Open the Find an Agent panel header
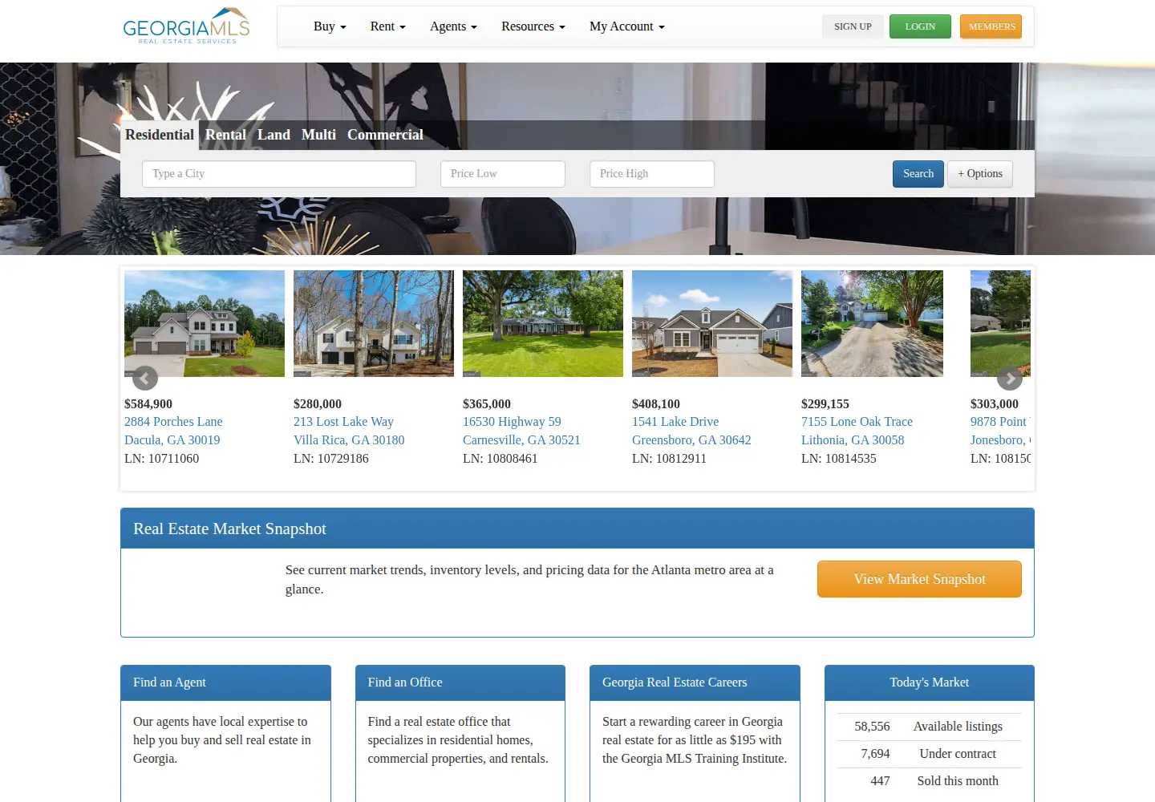The width and height of the screenshot is (1155, 802). pyautogui.click(x=225, y=683)
